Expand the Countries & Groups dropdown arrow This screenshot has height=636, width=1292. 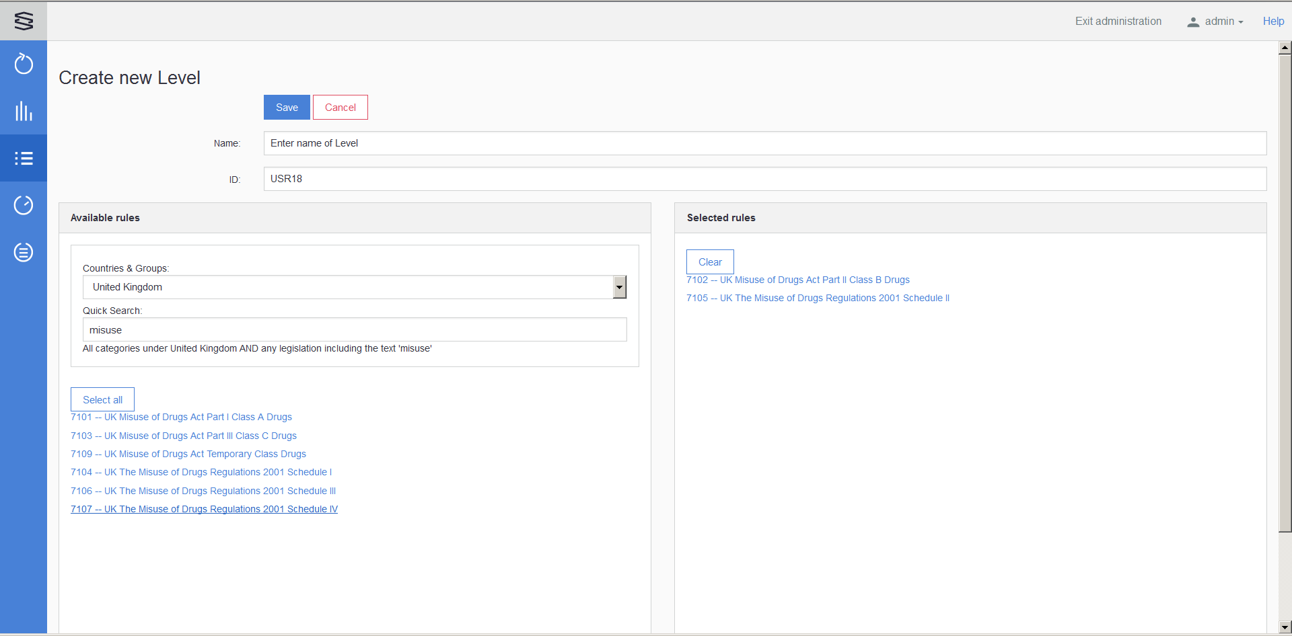pyautogui.click(x=619, y=287)
